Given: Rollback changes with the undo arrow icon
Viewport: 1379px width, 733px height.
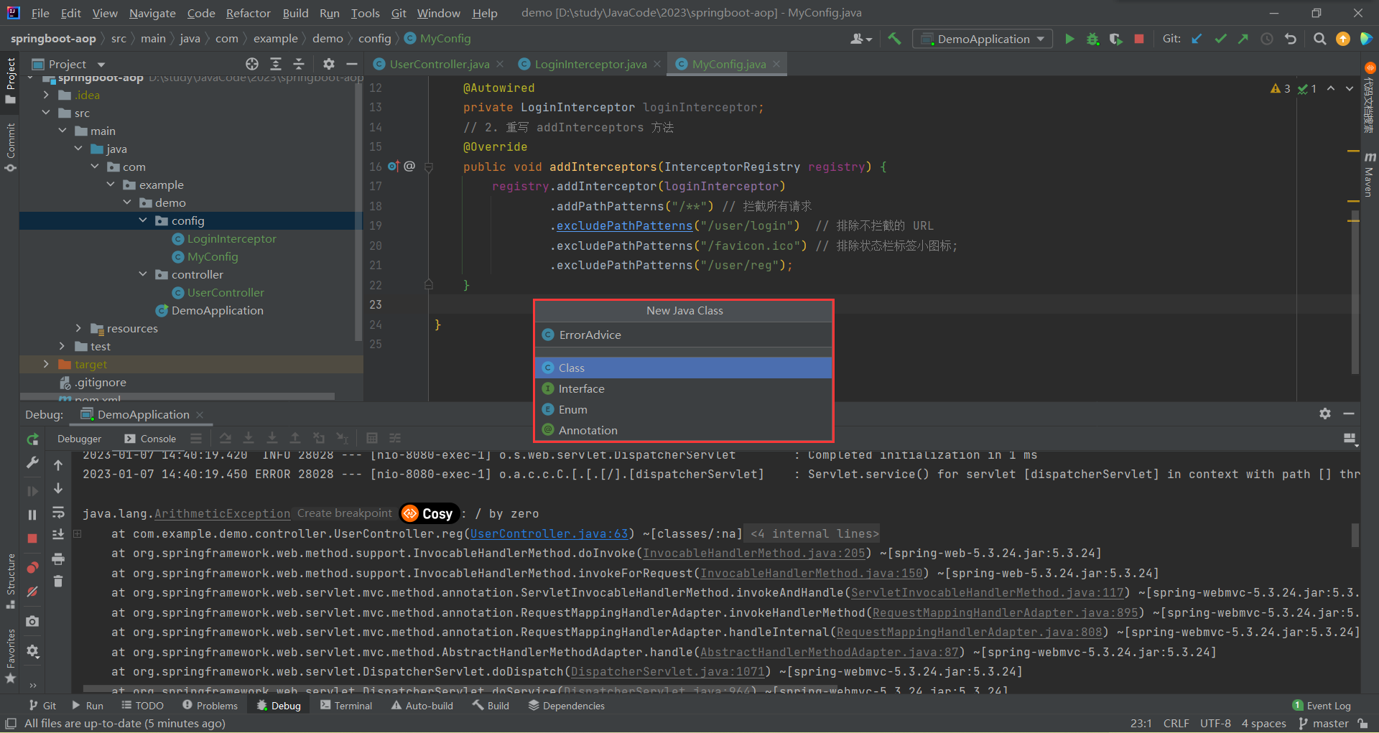Looking at the screenshot, I should (1291, 39).
